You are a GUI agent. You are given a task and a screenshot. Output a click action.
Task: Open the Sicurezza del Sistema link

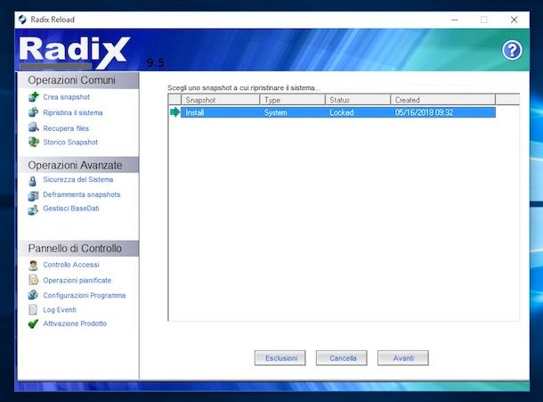click(x=78, y=180)
